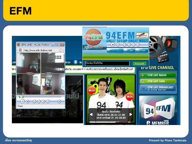Click the EFM LIVE CHANNEL heading
Viewport: 192px width, 144px height.
pyautogui.click(x=157, y=68)
